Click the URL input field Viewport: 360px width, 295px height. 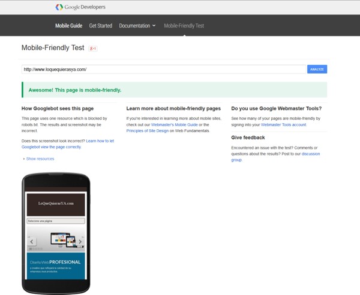163,69
